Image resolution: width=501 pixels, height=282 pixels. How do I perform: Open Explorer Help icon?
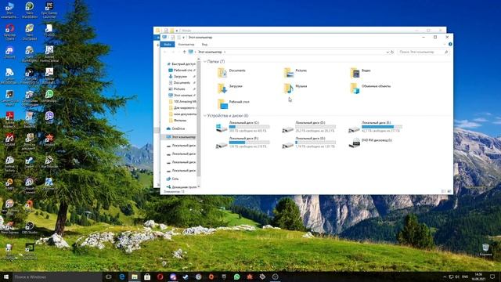(450, 45)
